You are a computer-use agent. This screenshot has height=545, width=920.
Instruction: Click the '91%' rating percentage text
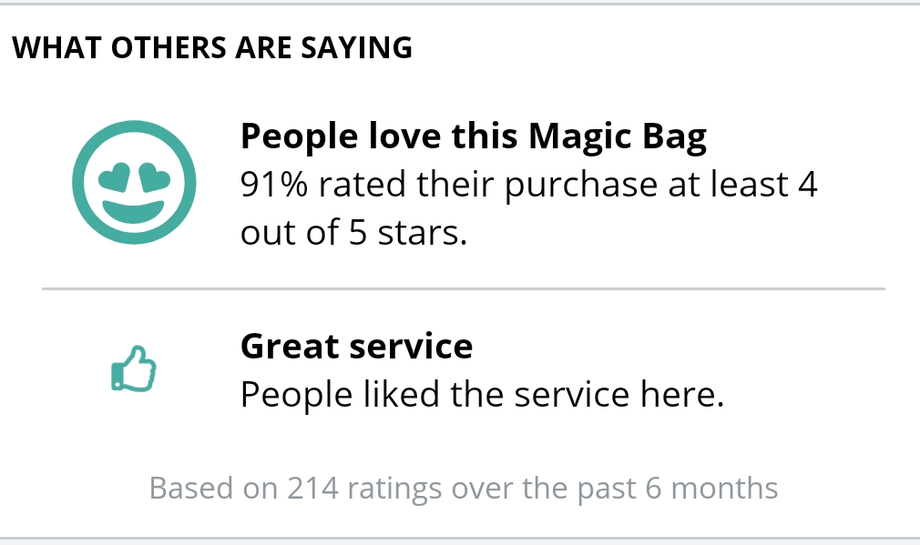(x=274, y=184)
